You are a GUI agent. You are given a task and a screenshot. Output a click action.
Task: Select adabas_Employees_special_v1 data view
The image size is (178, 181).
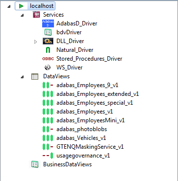(x=95, y=103)
